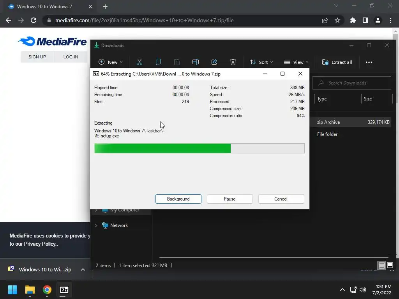Close the Windows 10 to Windows 7 tab
Viewport: 399px width, 299px height.
click(x=90, y=7)
